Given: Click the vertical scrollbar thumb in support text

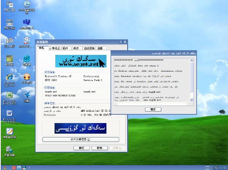Looking at the screenshot, I should (x=192, y=78).
